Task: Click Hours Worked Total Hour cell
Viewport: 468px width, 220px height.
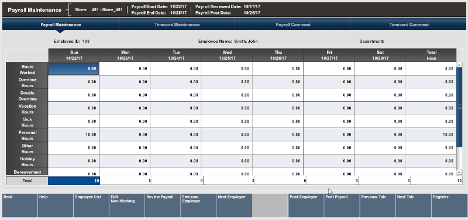Action: 431,68
